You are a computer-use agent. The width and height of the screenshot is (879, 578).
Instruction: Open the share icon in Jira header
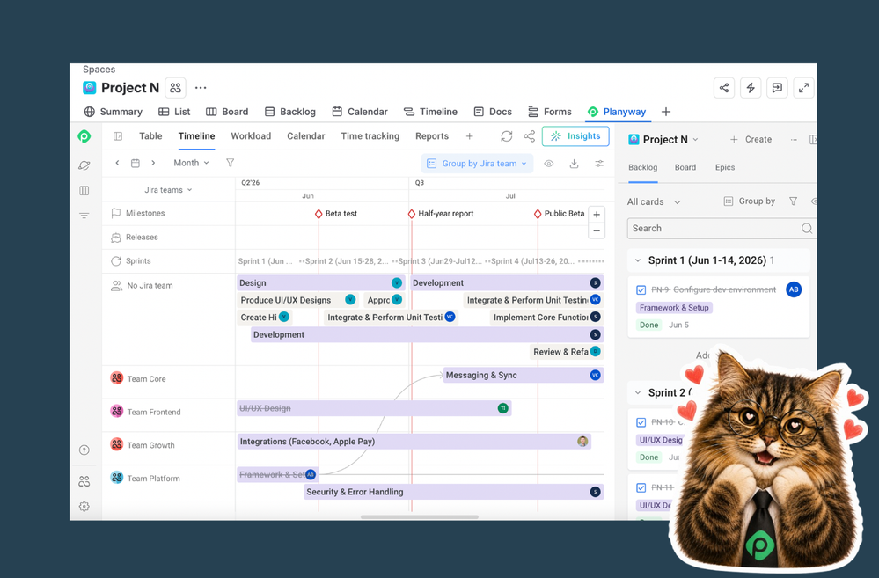click(724, 88)
